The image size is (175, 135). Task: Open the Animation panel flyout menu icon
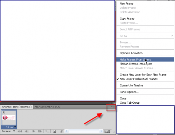pyautogui.click(x=113, y=107)
